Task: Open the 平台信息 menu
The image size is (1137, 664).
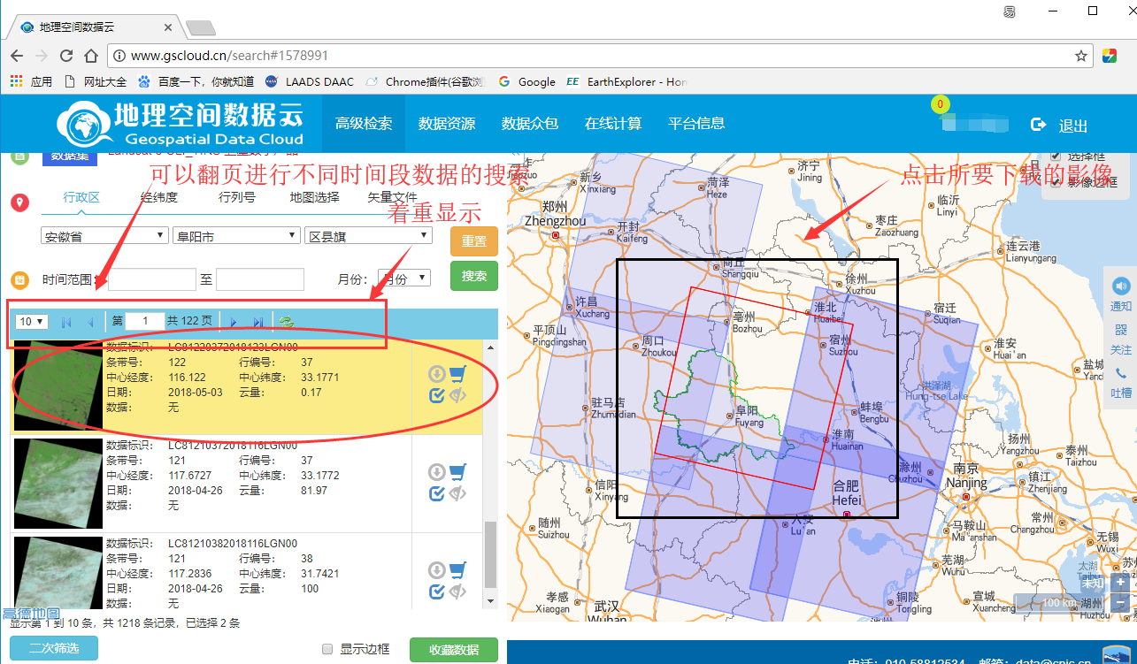Action: point(696,124)
